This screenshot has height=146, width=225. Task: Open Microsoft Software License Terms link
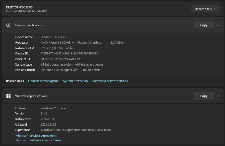(38, 140)
